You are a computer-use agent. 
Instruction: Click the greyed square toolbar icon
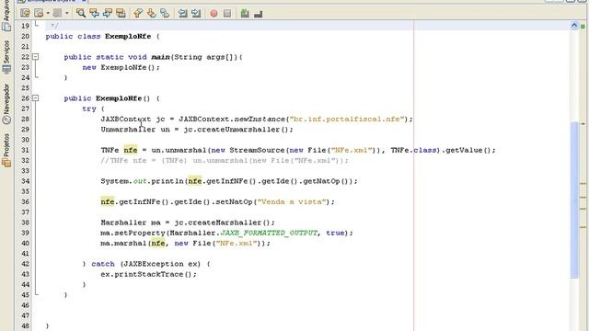(x=57, y=13)
